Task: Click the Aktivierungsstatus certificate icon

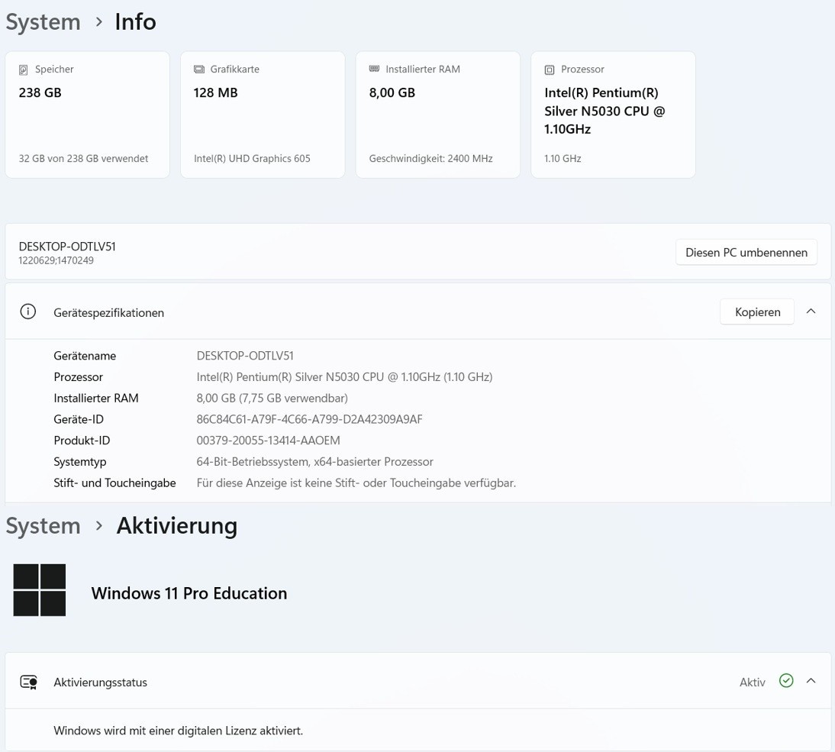Action: point(28,682)
